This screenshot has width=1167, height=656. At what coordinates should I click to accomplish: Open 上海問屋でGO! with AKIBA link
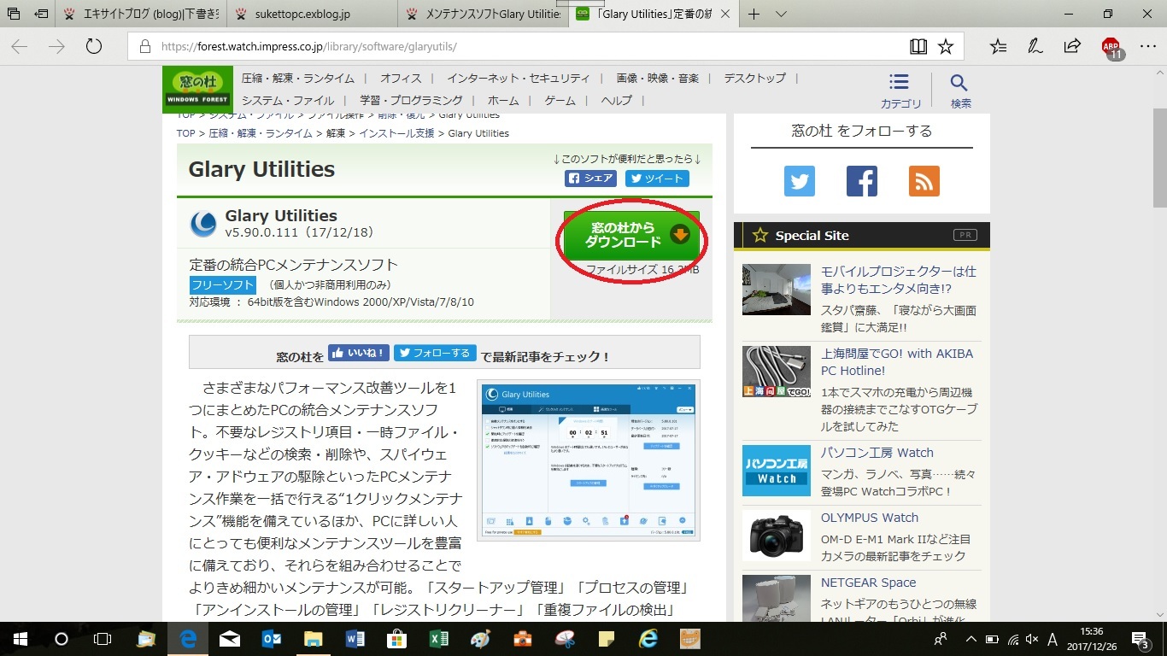click(897, 362)
